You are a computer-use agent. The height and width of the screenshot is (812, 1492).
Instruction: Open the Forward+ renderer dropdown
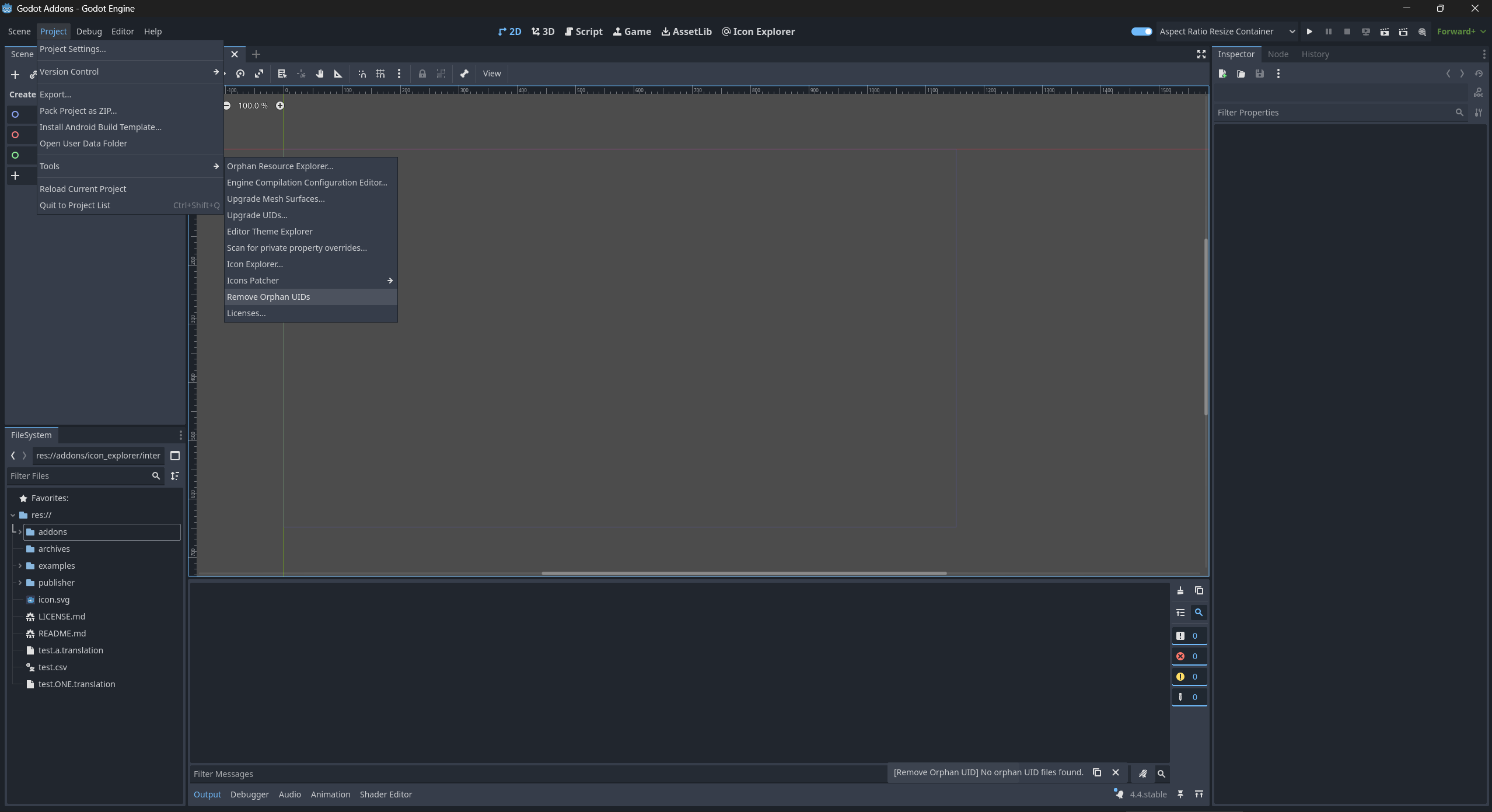(x=1462, y=32)
